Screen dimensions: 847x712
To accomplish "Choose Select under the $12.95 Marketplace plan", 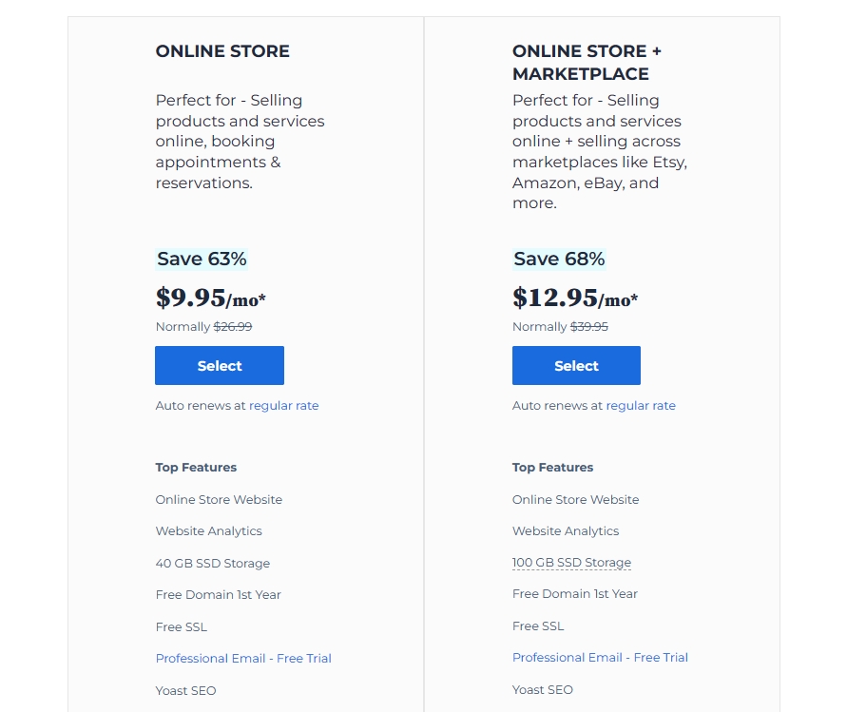I will (x=576, y=366).
